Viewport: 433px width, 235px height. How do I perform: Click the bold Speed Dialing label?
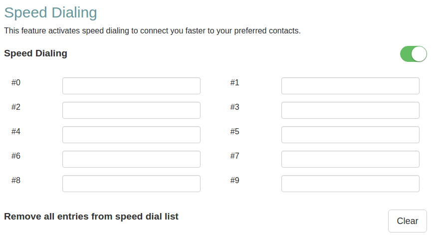(x=35, y=53)
